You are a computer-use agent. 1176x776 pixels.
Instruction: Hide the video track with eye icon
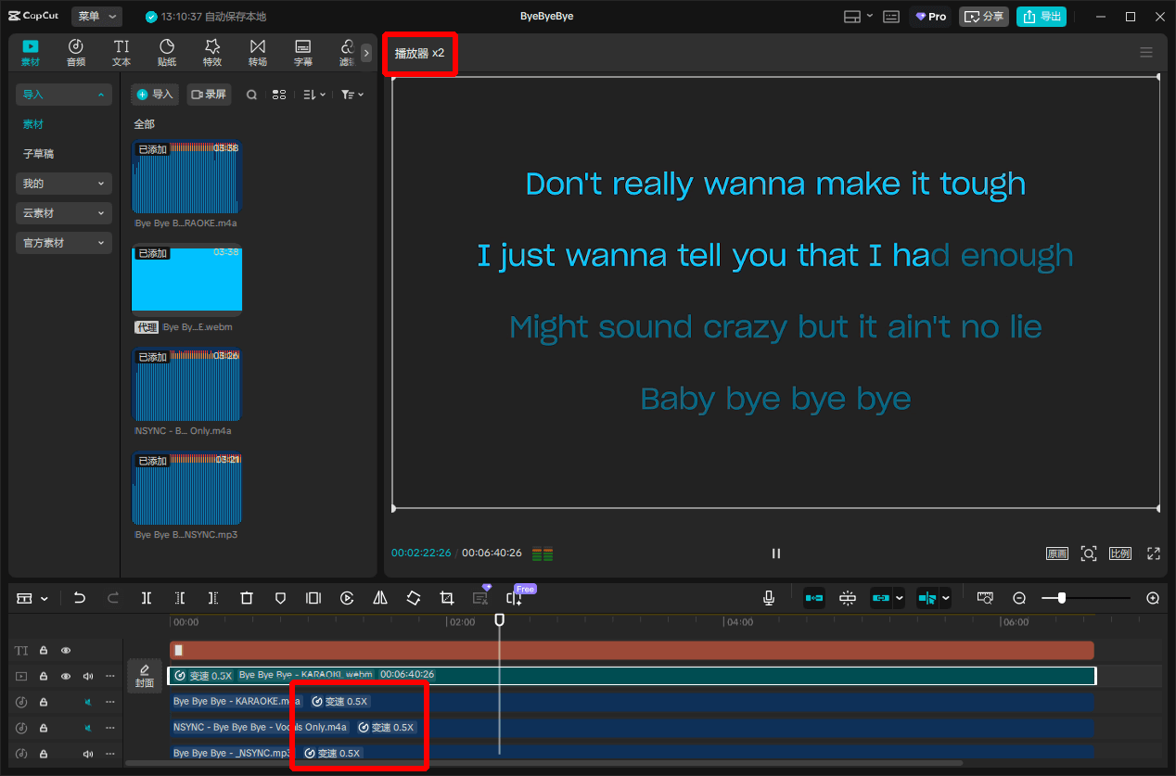pyautogui.click(x=66, y=677)
